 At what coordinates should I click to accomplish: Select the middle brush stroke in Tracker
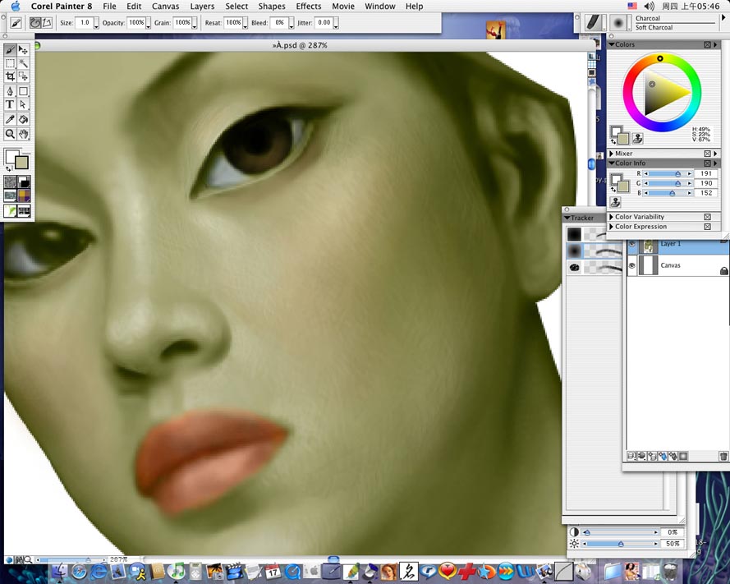coord(595,251)
